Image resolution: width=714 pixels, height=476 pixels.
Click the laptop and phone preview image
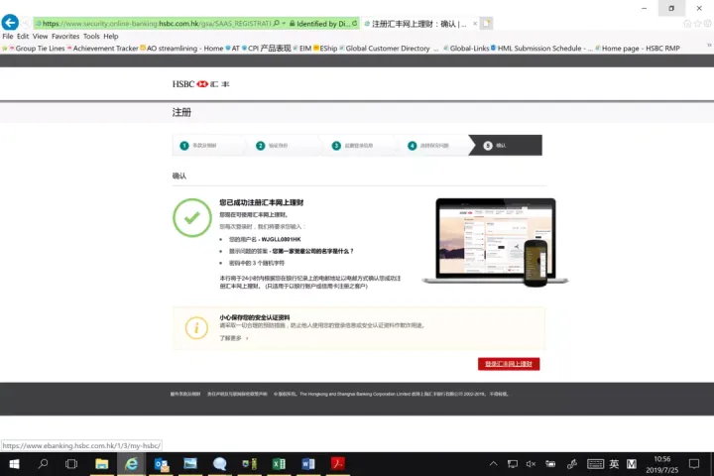point(495,242)
